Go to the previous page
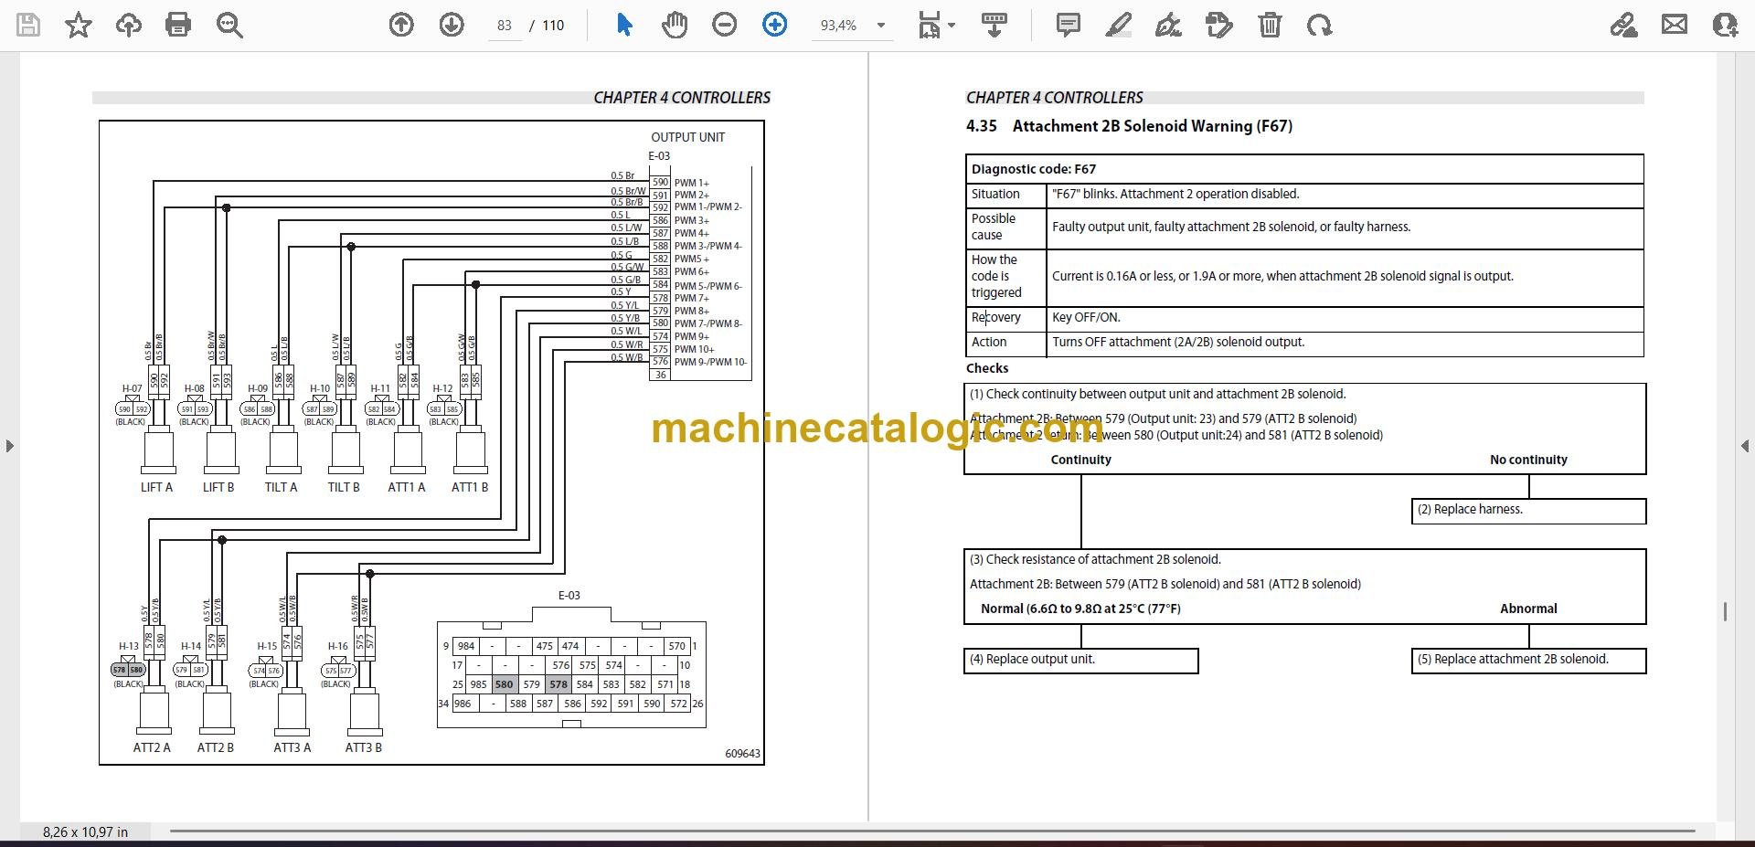 [401, 25]
